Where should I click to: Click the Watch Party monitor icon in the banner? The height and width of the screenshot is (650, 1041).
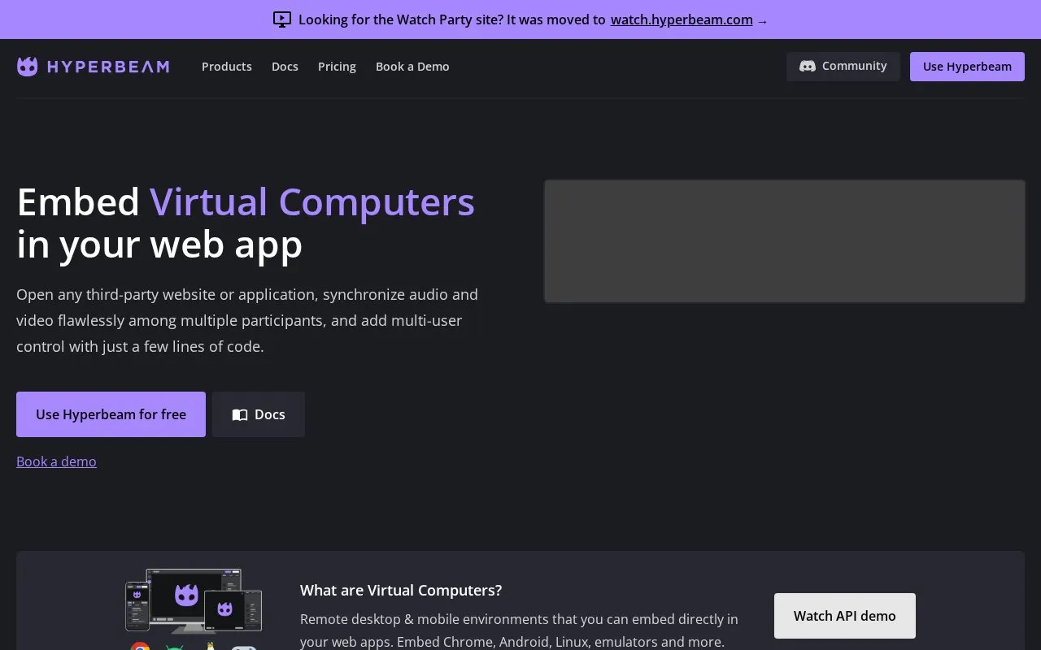coord(282,19)
